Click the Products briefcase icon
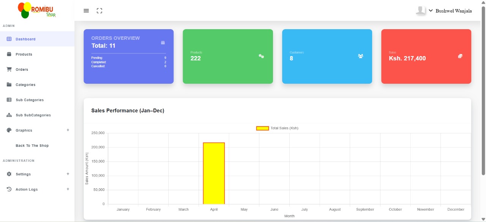 coord(9,54)
